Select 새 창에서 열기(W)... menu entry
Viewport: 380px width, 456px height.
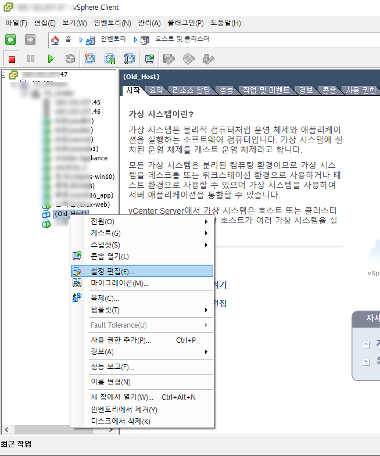click(142, 397)
